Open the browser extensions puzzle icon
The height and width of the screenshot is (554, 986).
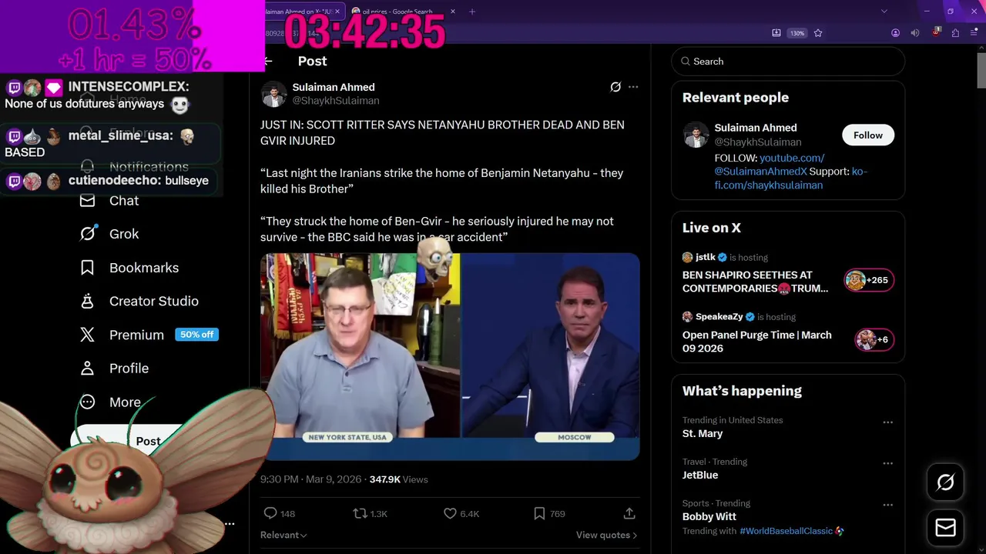[955, 33]
